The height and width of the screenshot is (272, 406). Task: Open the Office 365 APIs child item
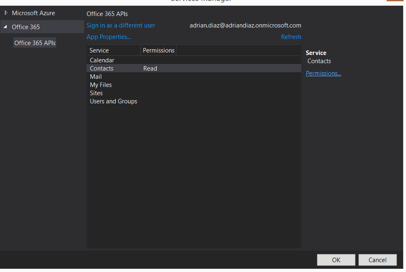point(35,43)
